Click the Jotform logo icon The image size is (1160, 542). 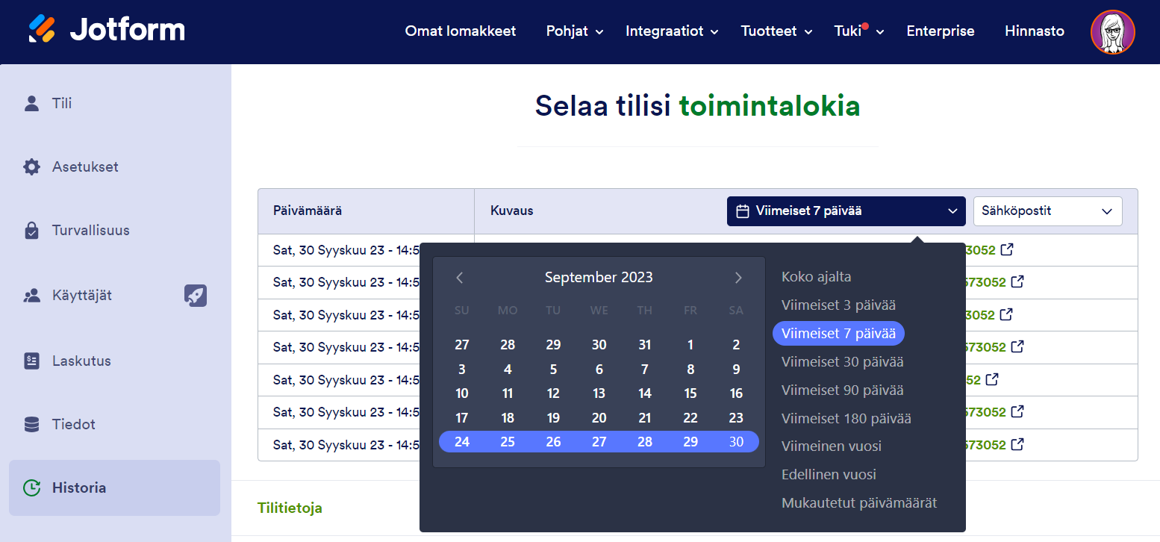pyautogui.click(x=43, y=30)
